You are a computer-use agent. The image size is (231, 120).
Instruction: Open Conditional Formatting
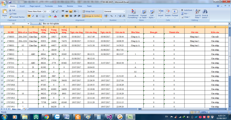click(133, 14)
